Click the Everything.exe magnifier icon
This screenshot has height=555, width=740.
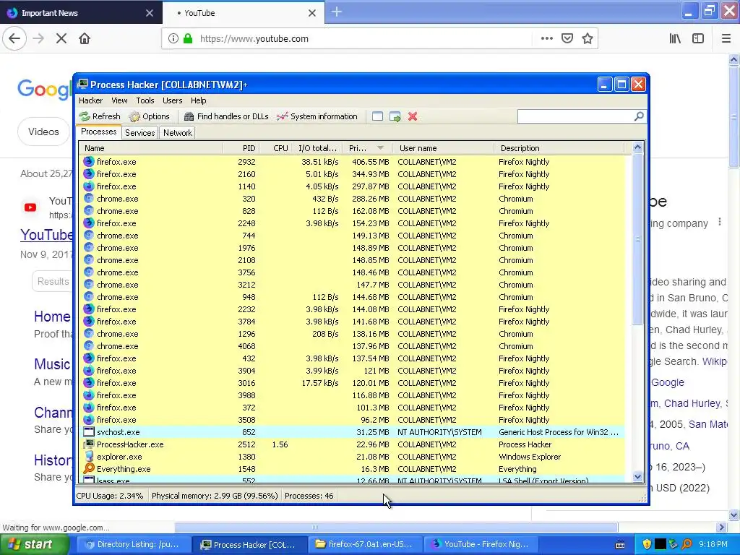click(89, 468)
